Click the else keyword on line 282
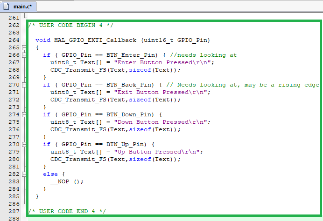Viewport: 323px width, 221px height. pos(50,174)
